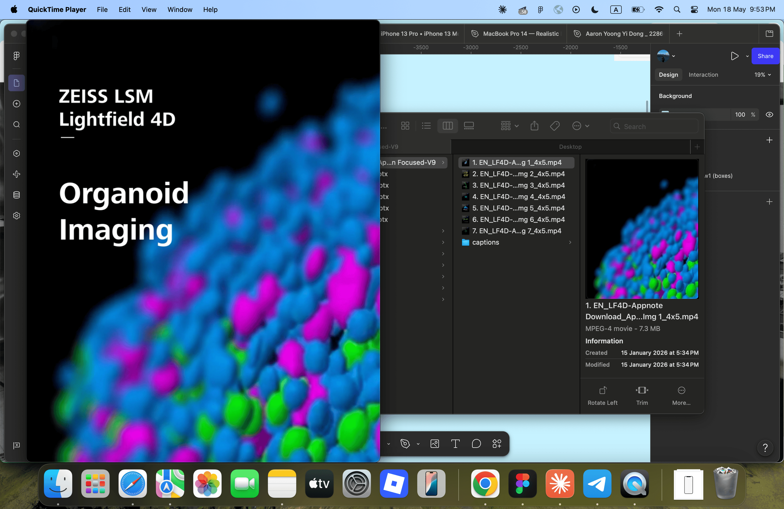Open the Finder action (ellipsis) dropdown
This screenshot has height=509, width=784.
pos(581,126)
